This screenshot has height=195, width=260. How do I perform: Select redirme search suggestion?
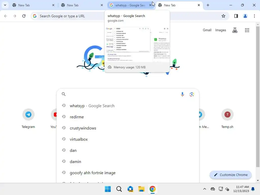[128, 117]
